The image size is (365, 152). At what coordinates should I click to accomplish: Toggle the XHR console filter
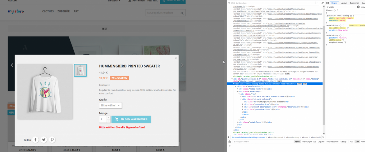click(357, 141)
